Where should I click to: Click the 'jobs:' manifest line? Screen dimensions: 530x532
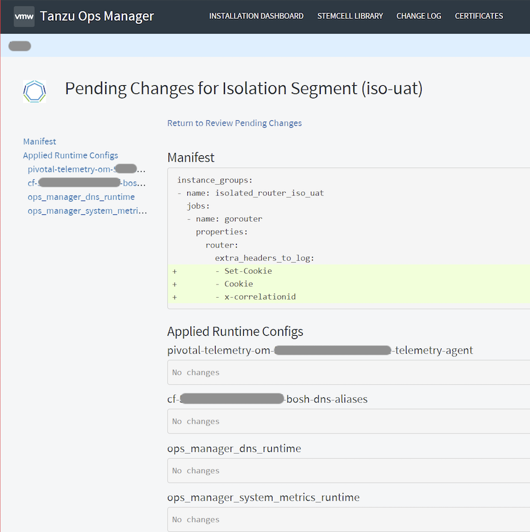[x=198, y=206]
